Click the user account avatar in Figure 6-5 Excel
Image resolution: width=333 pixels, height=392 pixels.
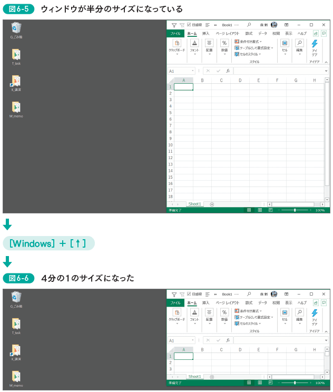tap(274, 25)
